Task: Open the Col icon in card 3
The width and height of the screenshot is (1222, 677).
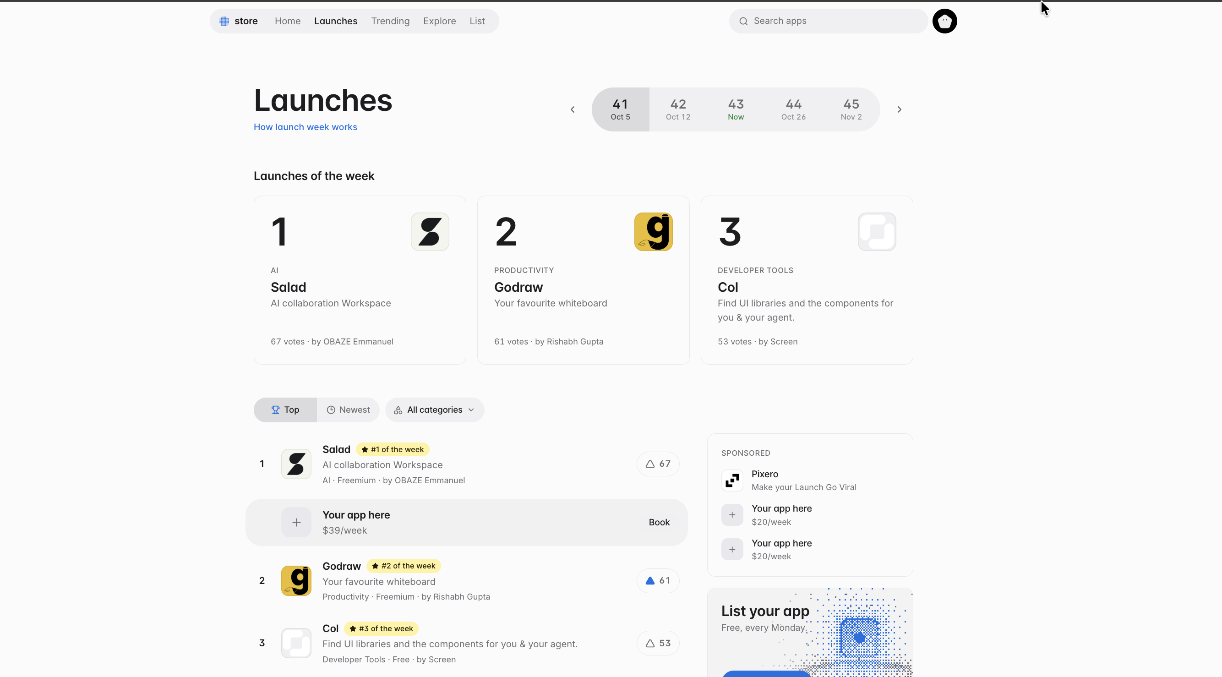Action: point(877,231)
